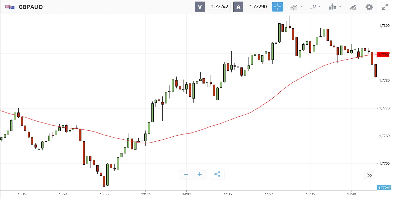Jump to latest candle with double-arrow button

pos(369,175)
